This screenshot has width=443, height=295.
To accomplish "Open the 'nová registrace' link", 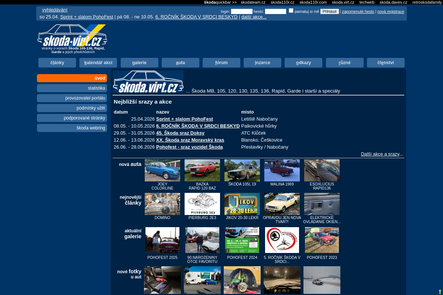I will tap(391, 11).
